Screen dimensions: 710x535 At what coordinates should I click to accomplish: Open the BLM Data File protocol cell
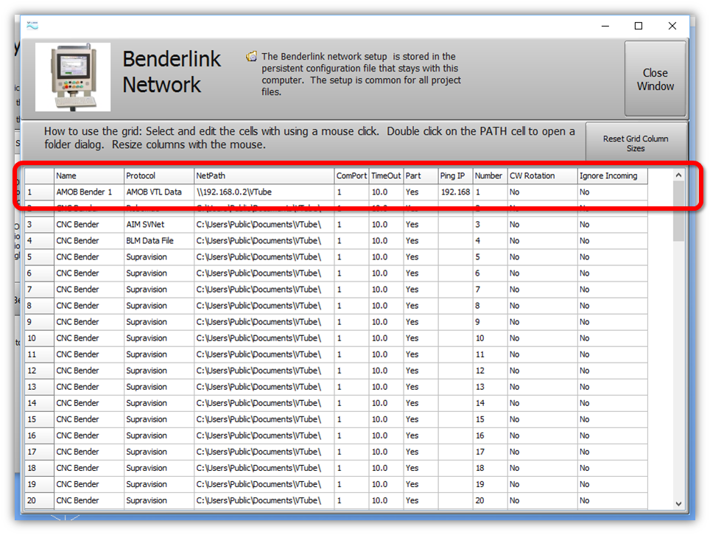tap(158, 241)
